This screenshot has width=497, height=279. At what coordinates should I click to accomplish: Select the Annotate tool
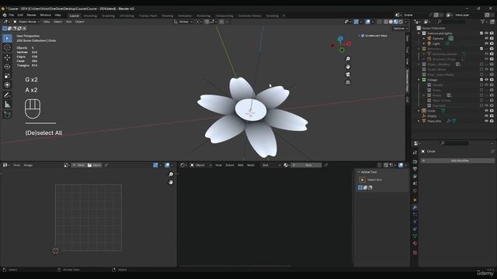tap(7, 95)
